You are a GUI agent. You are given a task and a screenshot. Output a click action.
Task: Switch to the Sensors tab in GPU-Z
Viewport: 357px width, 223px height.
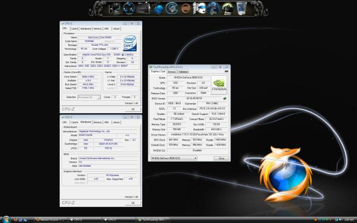coord(172,72)
